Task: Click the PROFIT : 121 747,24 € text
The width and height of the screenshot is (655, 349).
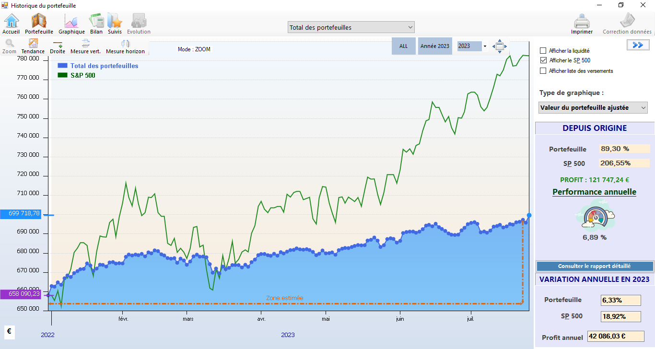Action: [x=595, y=180]
